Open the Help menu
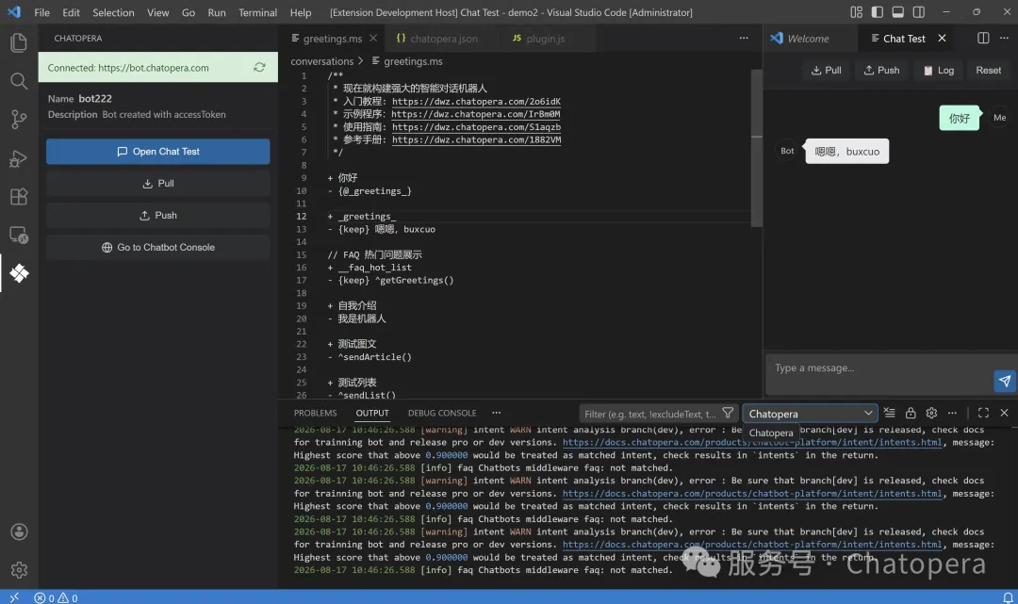The image size is (1018, 604). (301, 12)
